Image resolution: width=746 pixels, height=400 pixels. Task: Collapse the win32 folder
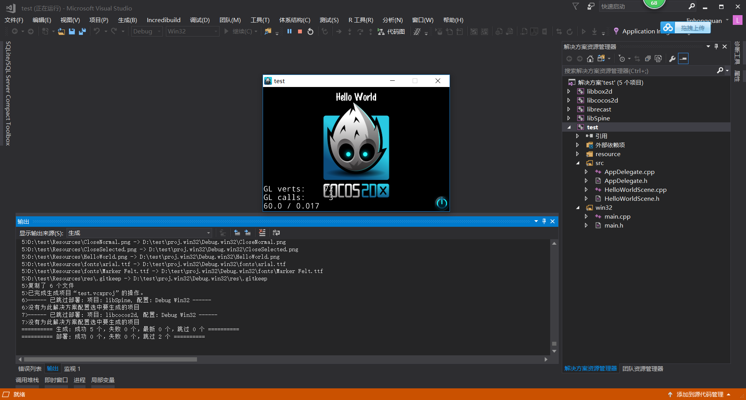tap(578, 208)
